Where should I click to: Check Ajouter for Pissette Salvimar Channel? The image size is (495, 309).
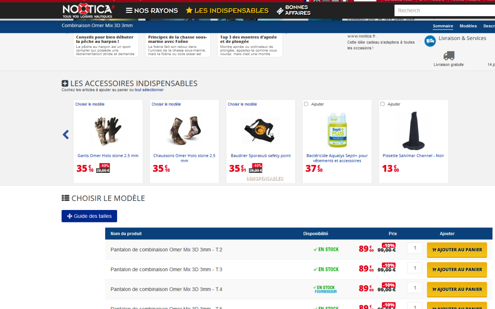pos(382,104)
